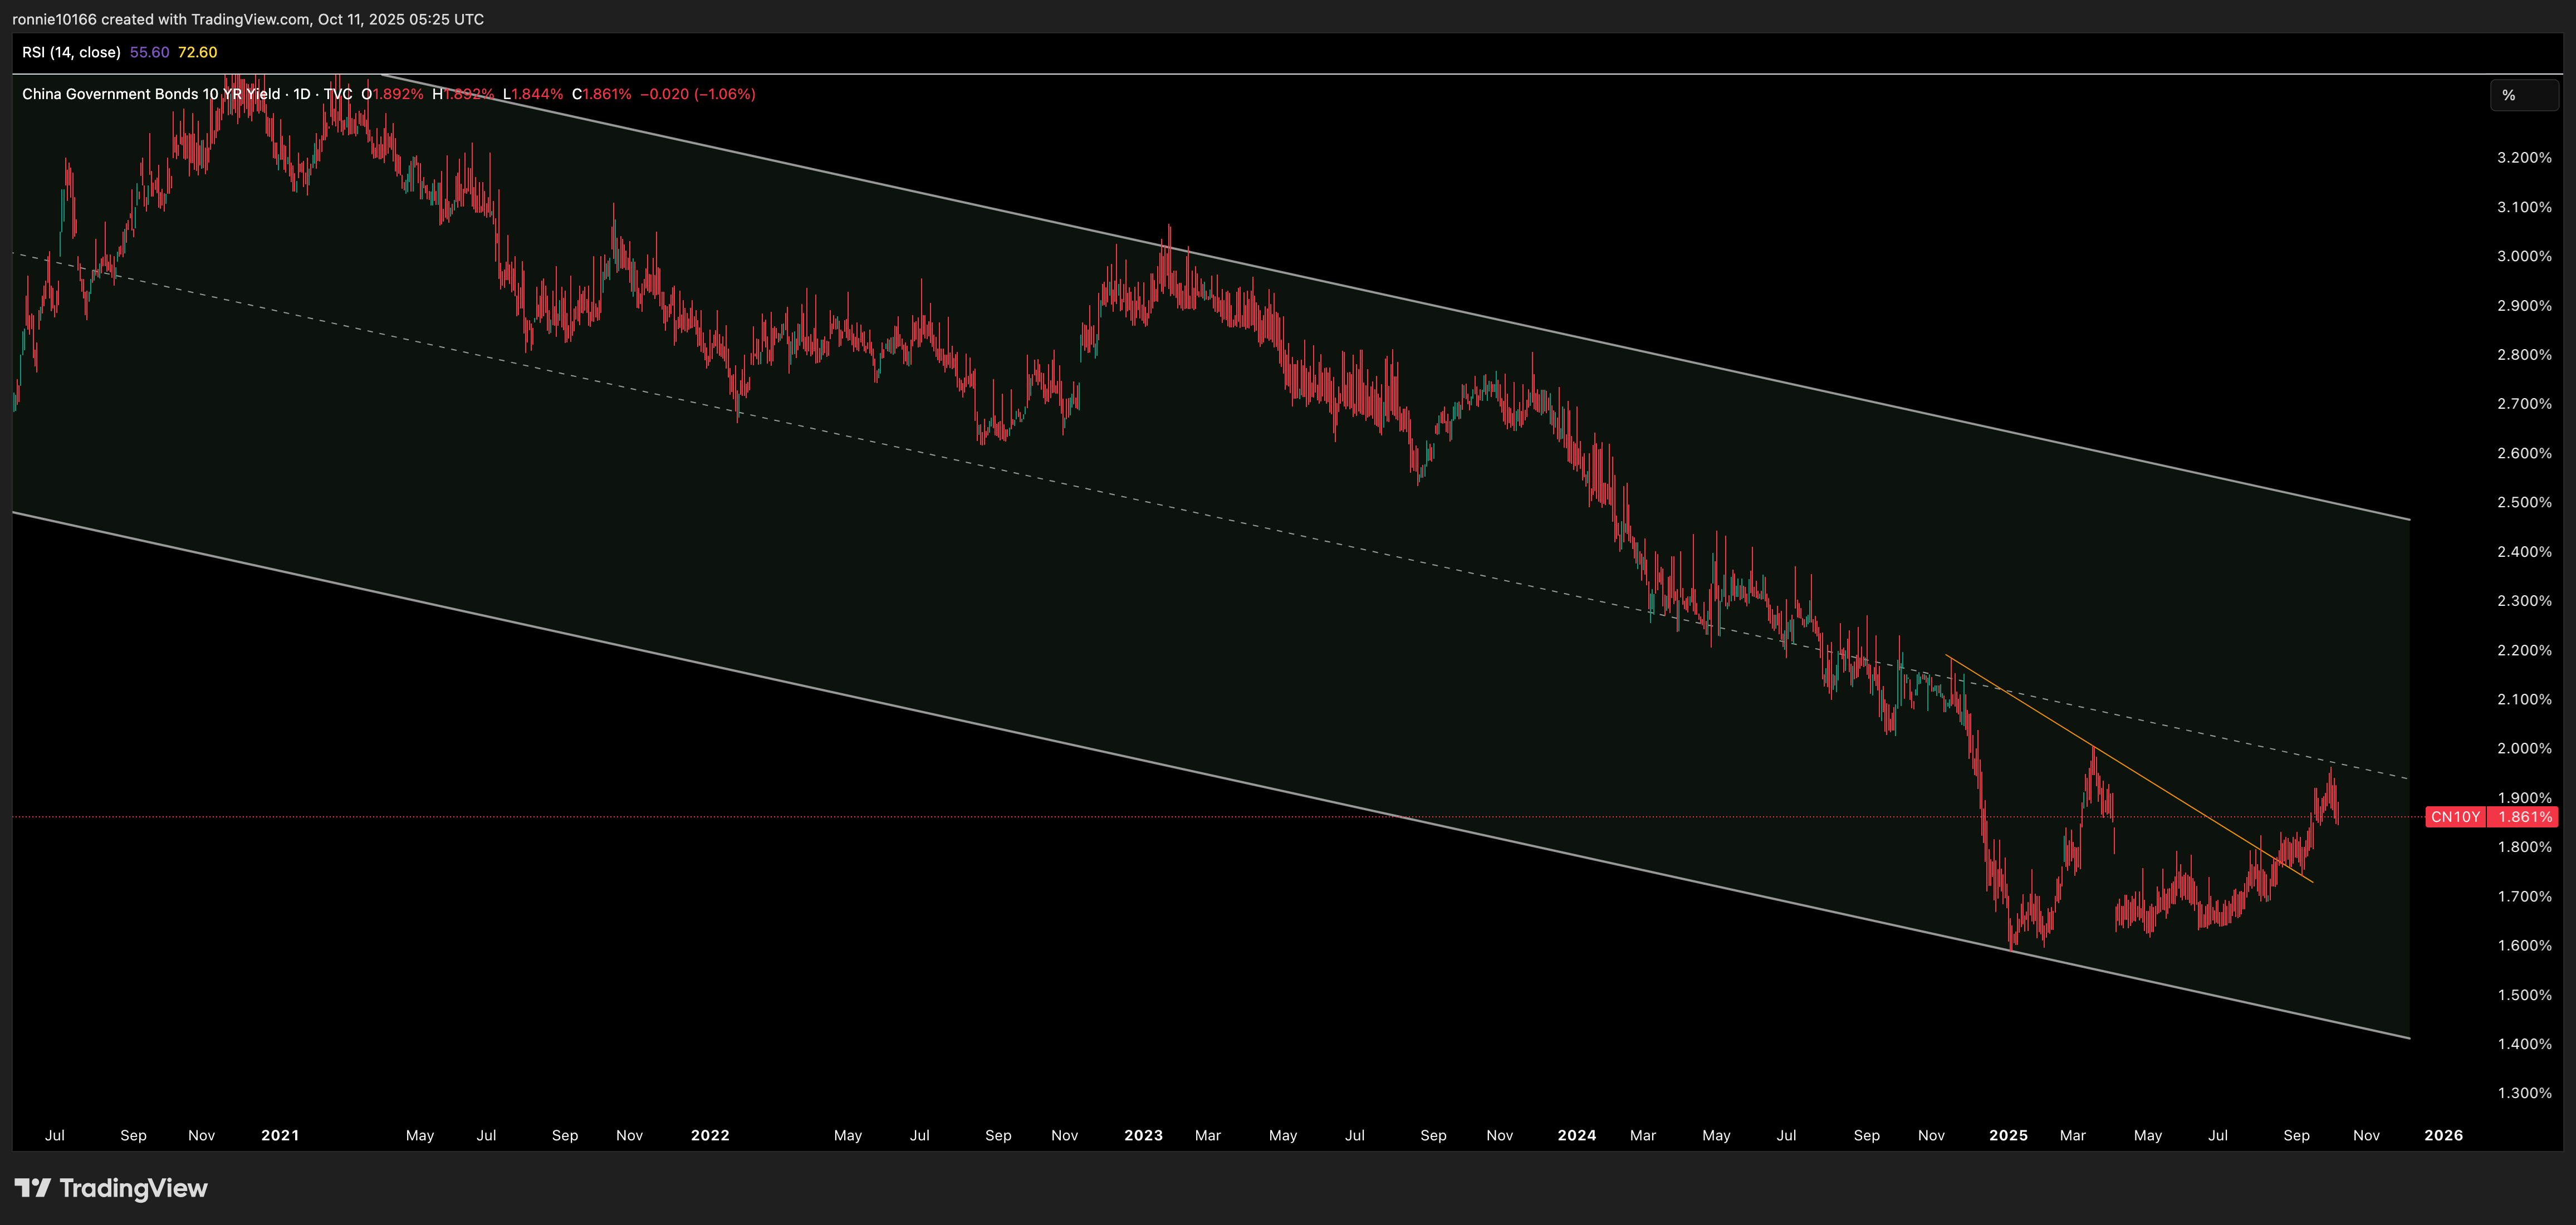This screenshot has height=1225, width=2576.
Task: Click the TVC exchange label in legend
Action: click(338, 94)
